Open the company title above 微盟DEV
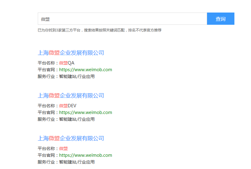 71,96
